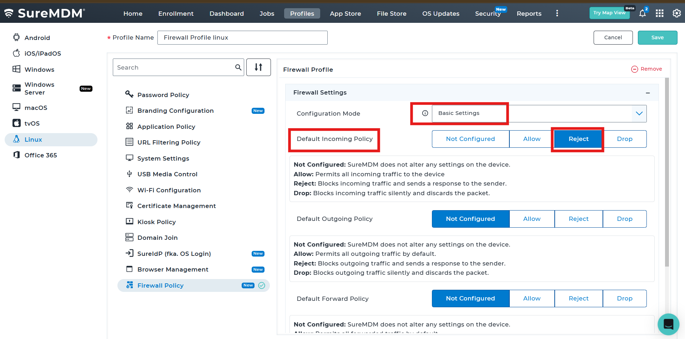The image size is (685, 339).
Task: Click the SureIdP login icon
Action: pos(129,253)
